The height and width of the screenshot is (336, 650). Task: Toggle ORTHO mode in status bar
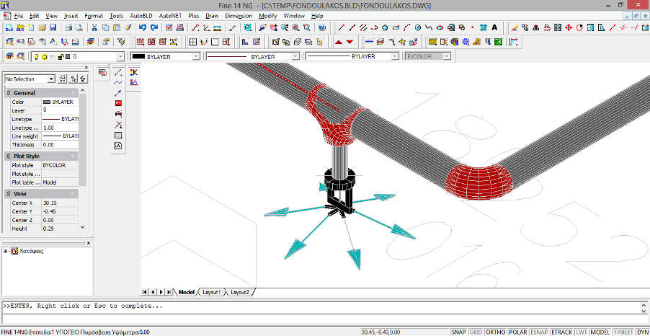coord(497,332)
